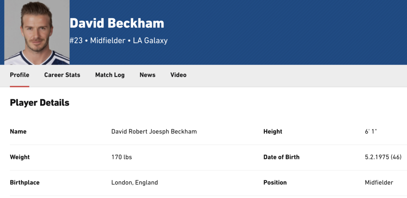Click the #23 Midfielder LA Galaxy subtitle
This screenshot has height=198, width=407.
(119, 41)
